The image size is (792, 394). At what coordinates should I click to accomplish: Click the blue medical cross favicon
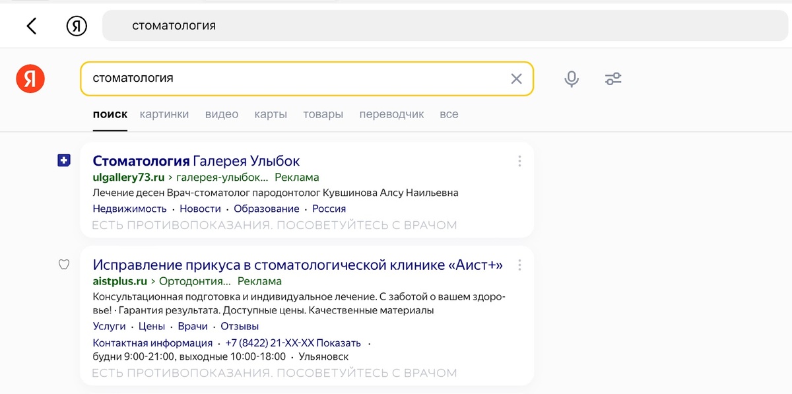64,160
